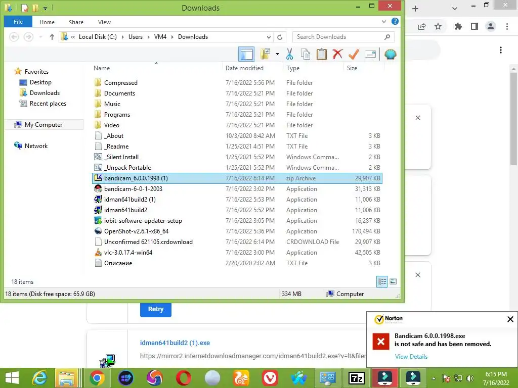Open the Home ribbon tab

[x=47, y=22]
